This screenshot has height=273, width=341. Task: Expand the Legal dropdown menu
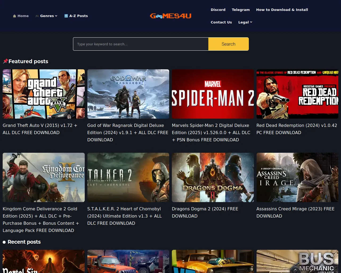(245, 22)
